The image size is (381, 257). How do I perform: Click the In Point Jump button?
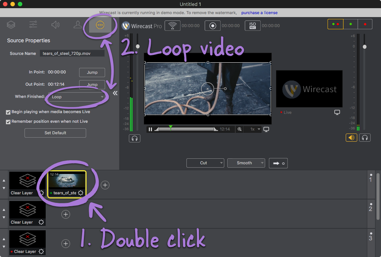[92, 72]
